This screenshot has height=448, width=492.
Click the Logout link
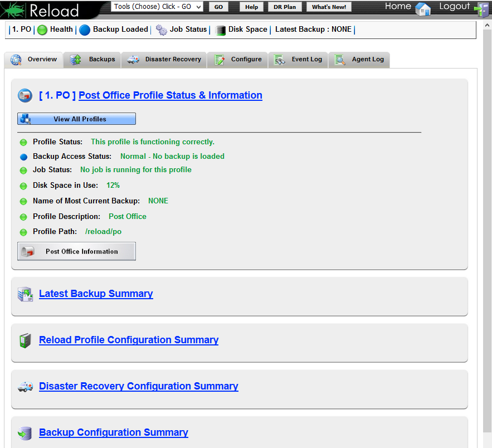[x=454, y=6]
